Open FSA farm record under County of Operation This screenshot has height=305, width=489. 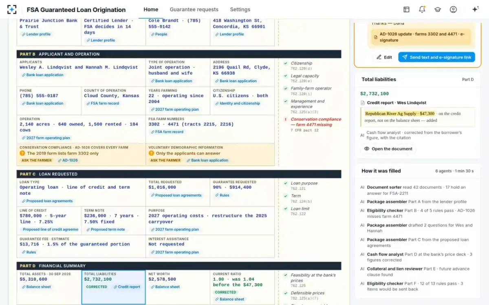(102, 103)
